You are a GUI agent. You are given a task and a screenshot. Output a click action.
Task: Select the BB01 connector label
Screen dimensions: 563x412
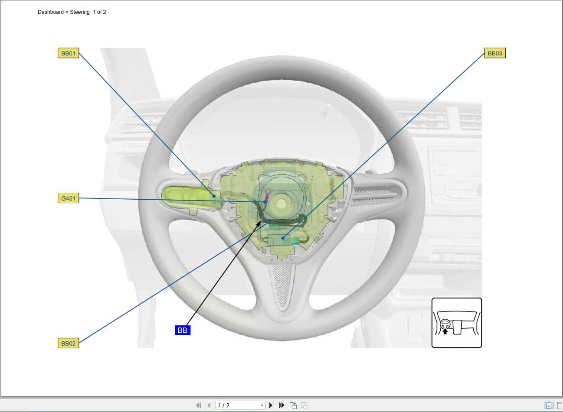(x=68, y=53)
